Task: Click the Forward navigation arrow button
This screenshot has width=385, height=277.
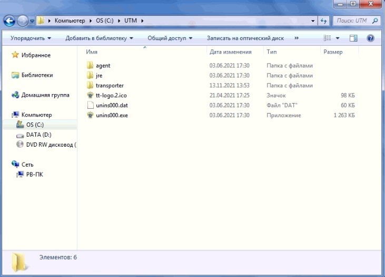Action: click(x=23, y=21)
